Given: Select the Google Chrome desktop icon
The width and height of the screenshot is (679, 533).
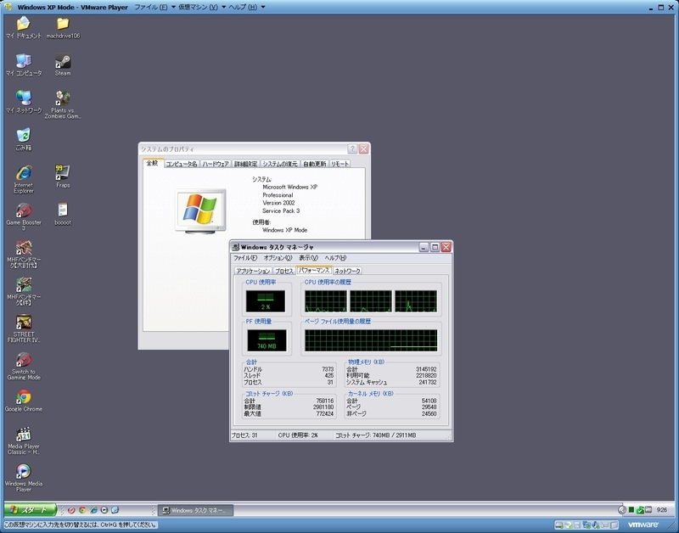Looking at the screenshot, I should [x=24, y=401].
